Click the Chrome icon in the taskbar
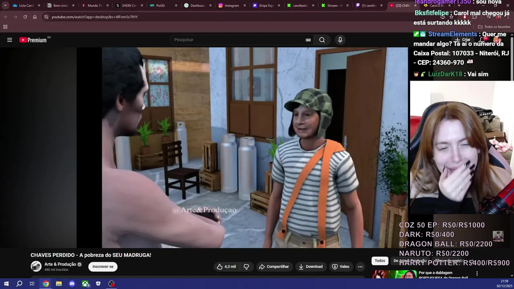 coord(46,284)
